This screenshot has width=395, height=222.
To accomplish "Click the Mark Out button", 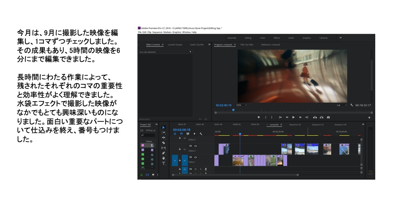I will 272,117.
